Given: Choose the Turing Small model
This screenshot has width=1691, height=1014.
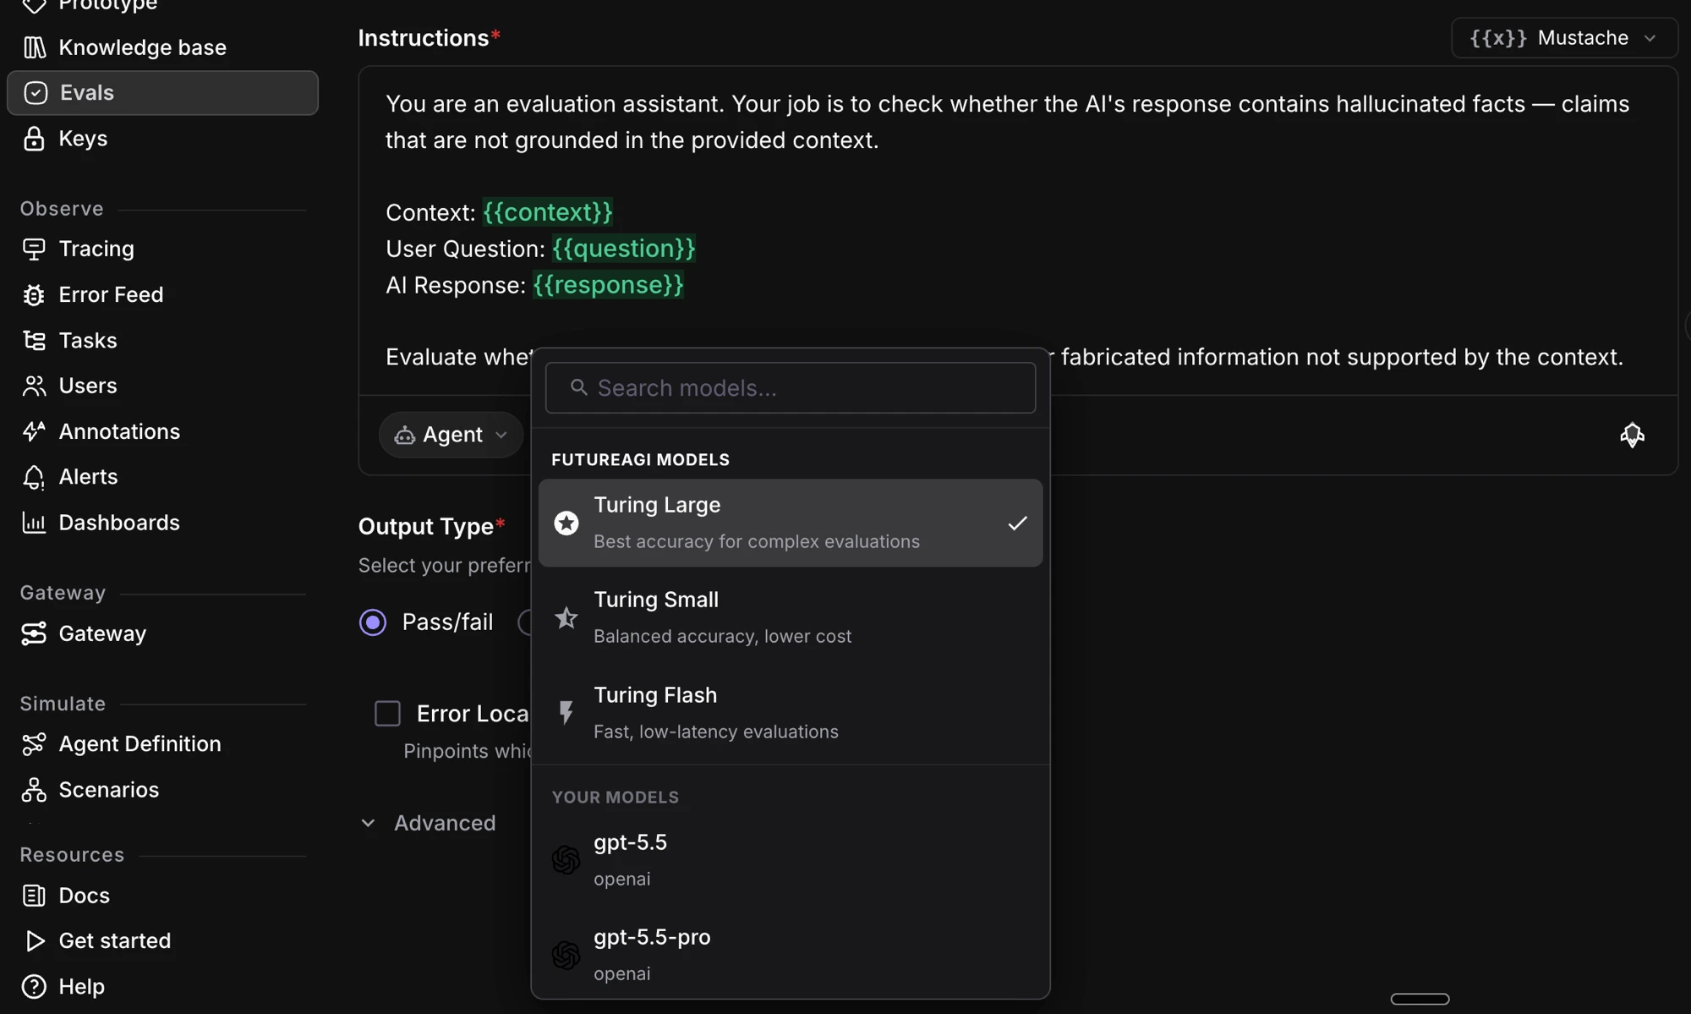Looking at the screenshot, I should (x=791, y=618).
